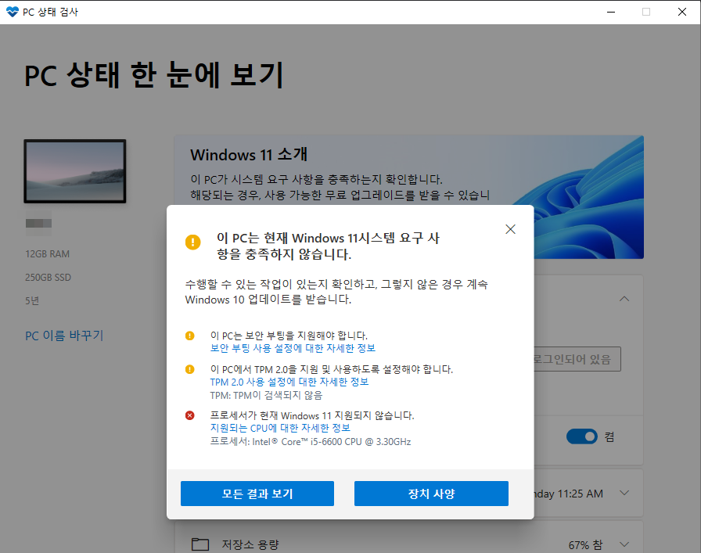Click the 로그인되어 있음 button

[577, 359]
